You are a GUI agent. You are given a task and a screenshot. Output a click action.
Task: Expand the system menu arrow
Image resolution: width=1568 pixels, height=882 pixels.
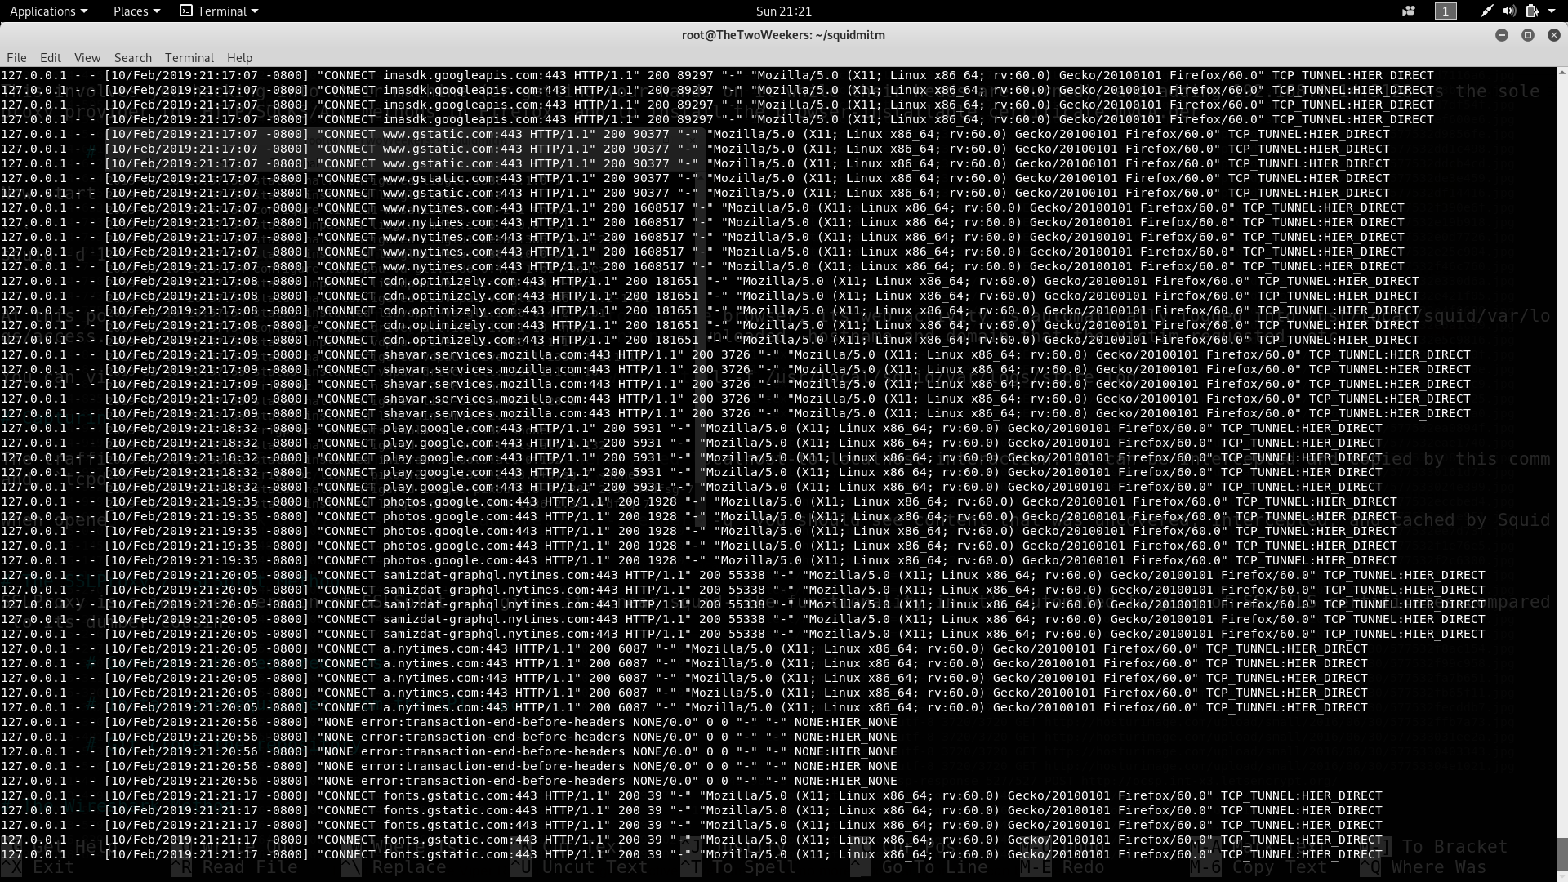click(1552, 11)
